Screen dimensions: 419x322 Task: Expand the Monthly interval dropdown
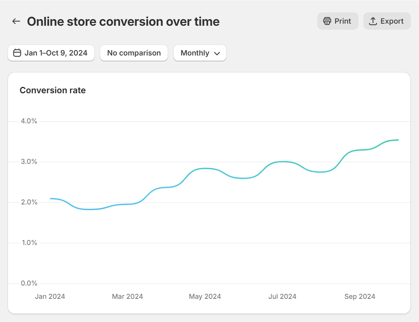200,53
